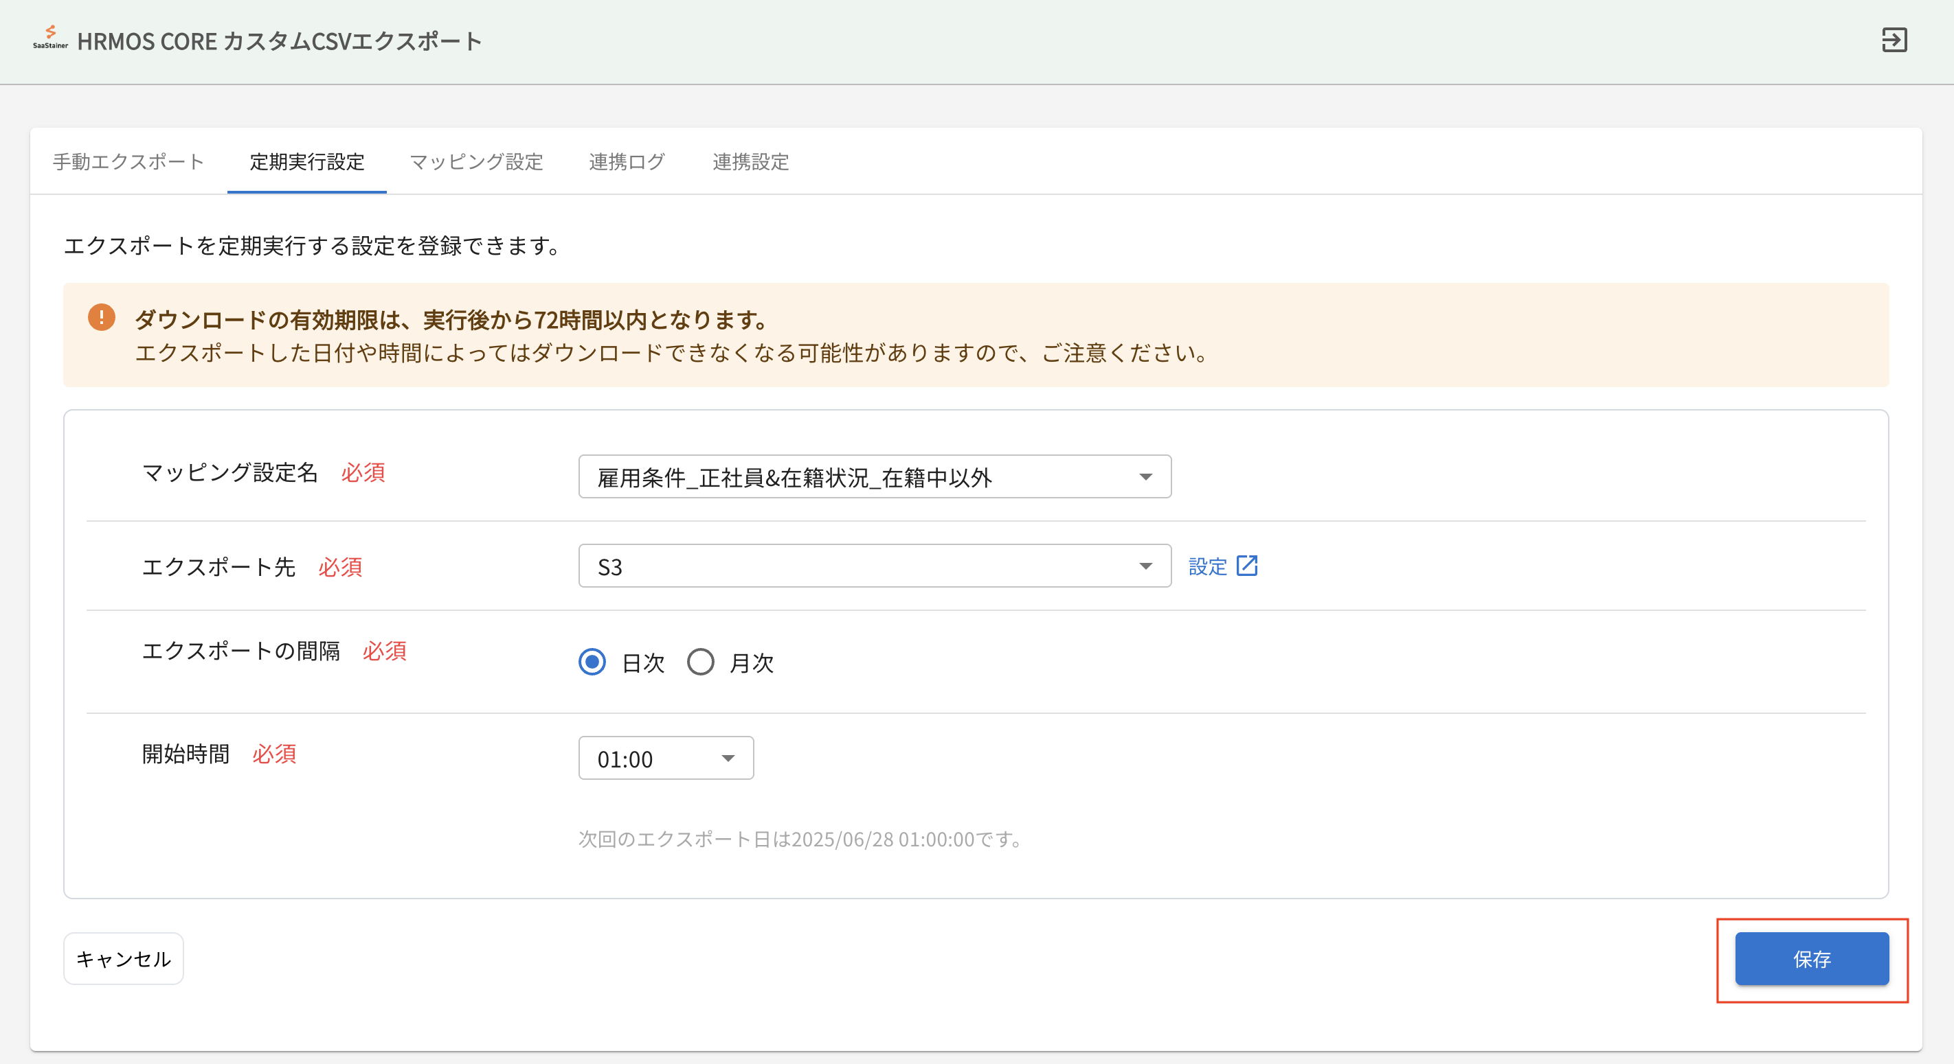Click the 設定 link next to export destination
The width and height of the screenshot is (1954, 1064).
pyautogui.click(x=1207, y=566)
